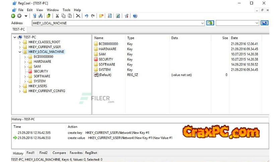Click the Date column header
This screenshot has width=280, height=162.
click(x=234, y=38)
